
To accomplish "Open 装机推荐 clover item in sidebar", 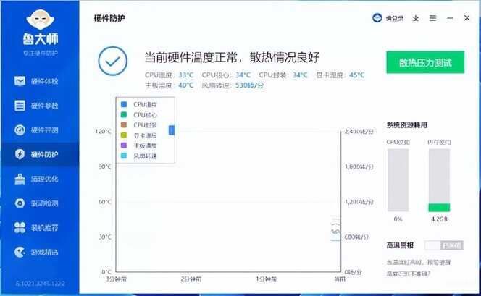I will (36, 228).
